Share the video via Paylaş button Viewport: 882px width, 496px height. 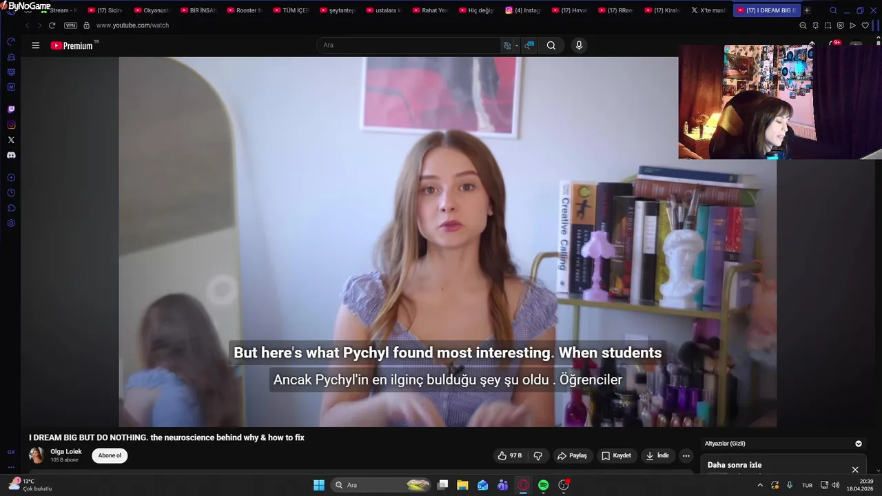(x=572, y=455)
